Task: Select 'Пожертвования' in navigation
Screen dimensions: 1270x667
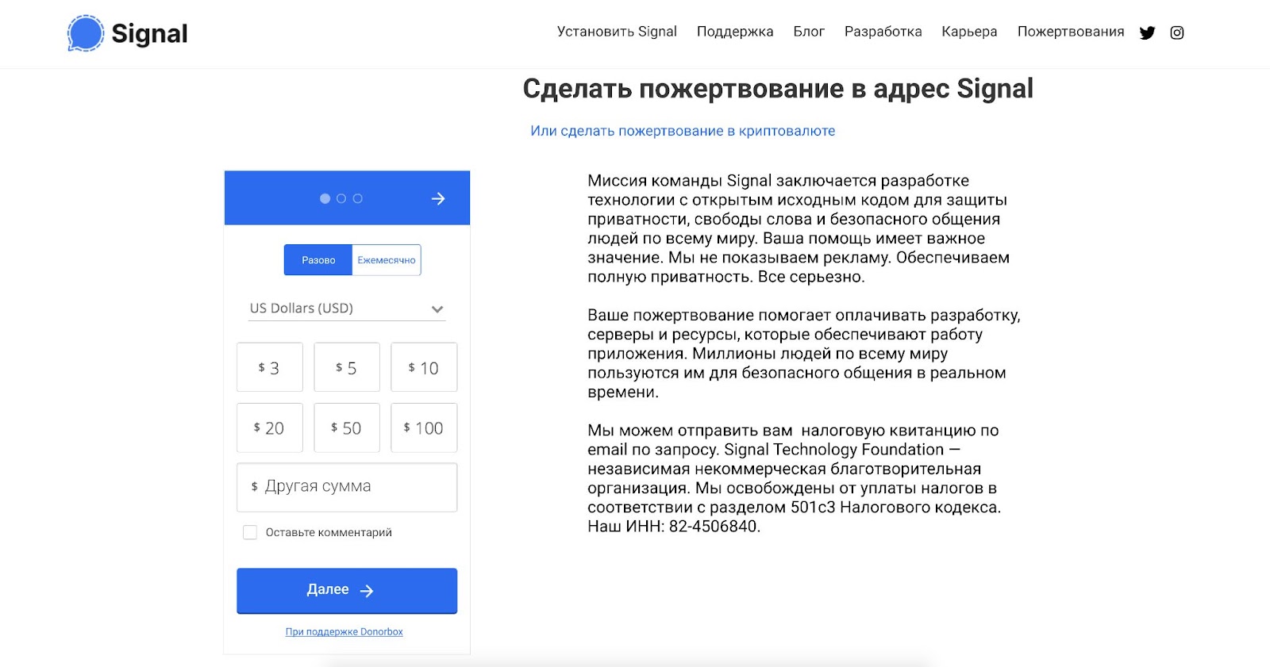Action: pos(1071,32)
